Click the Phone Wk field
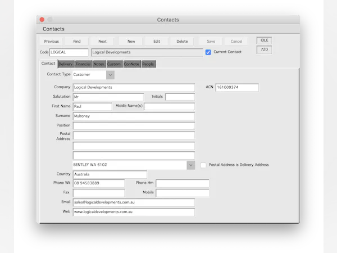 pyautogui.click(x=99, y=183)
